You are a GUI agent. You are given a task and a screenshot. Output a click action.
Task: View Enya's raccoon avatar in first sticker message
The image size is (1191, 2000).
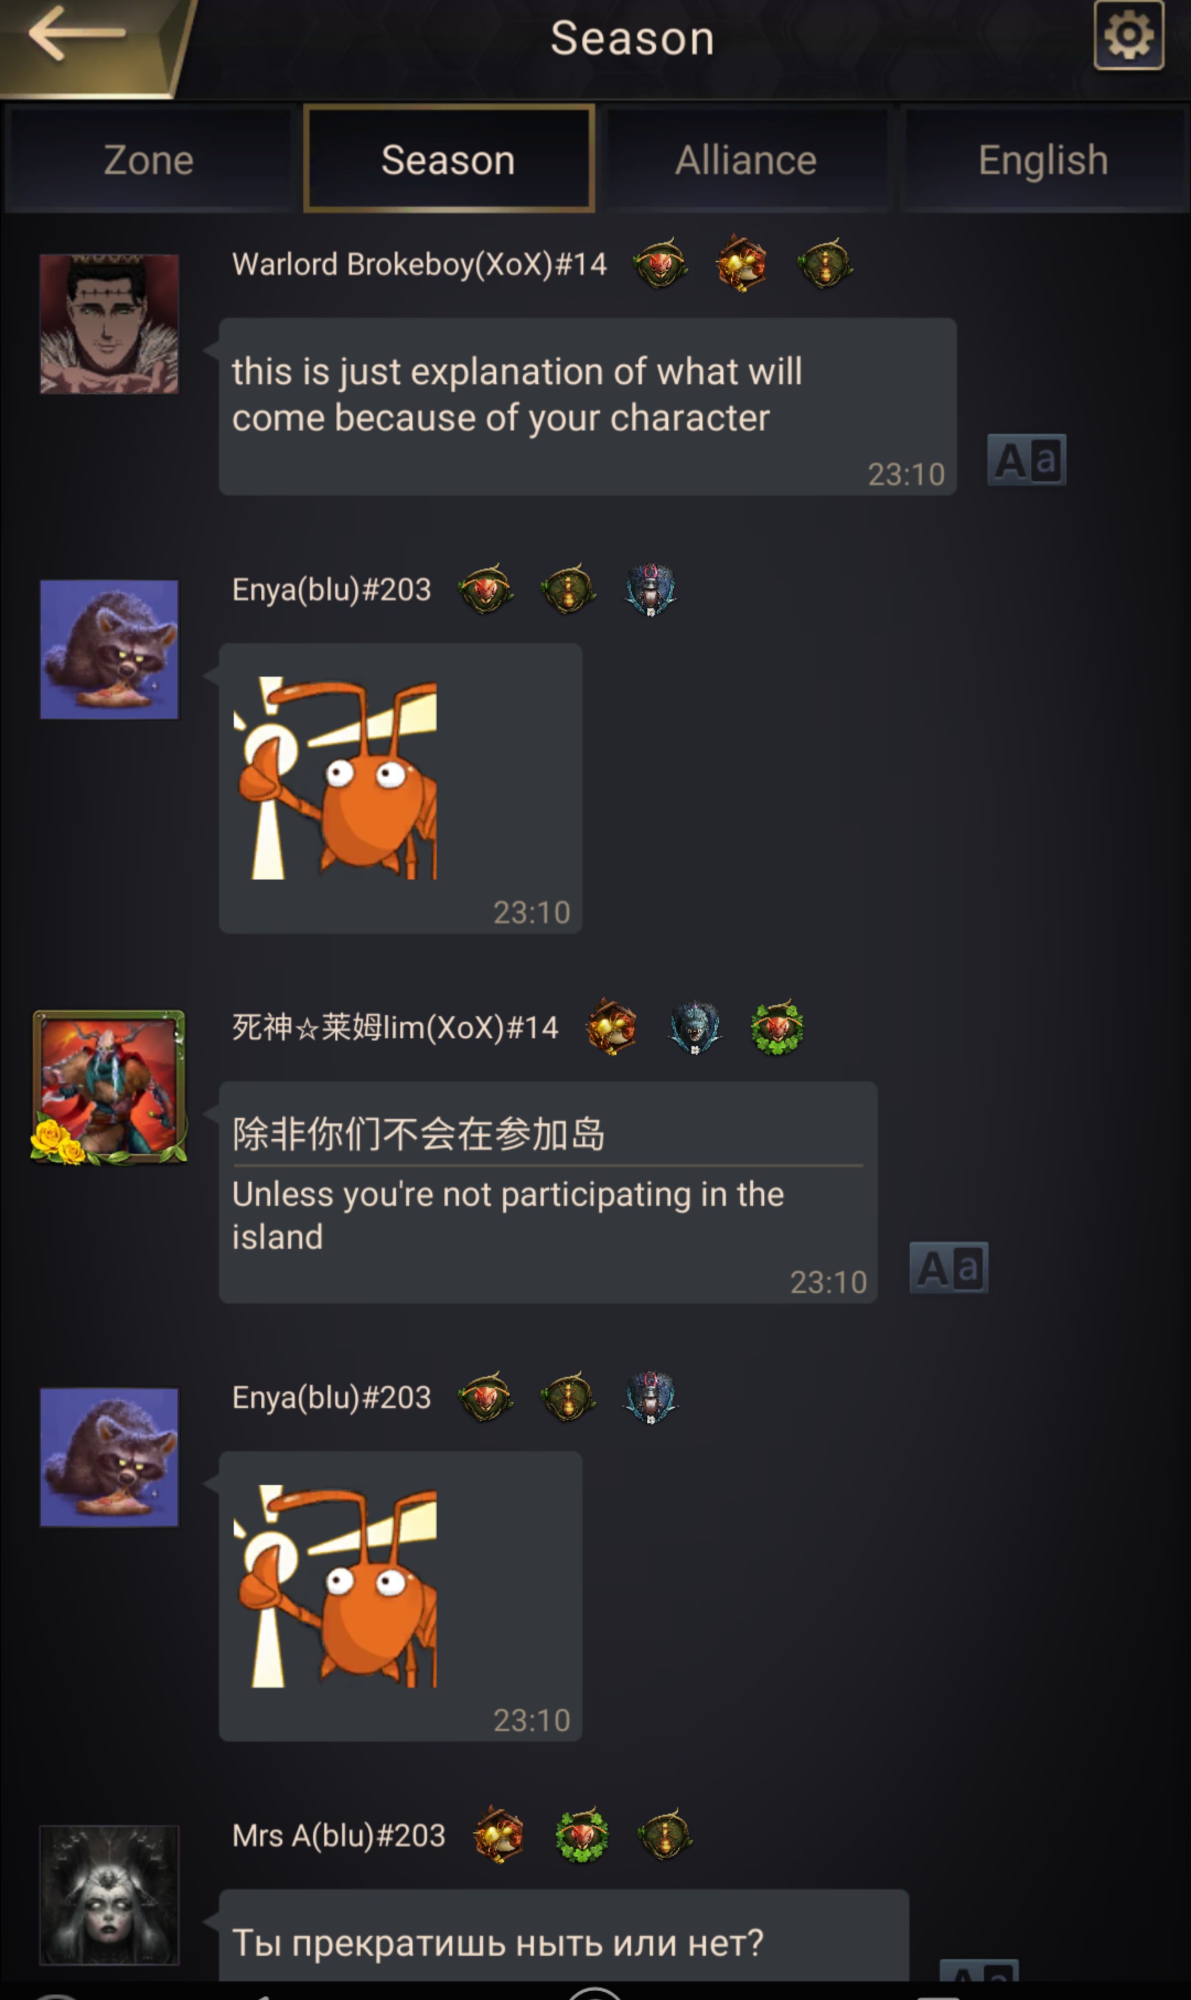tap(109, 649)
